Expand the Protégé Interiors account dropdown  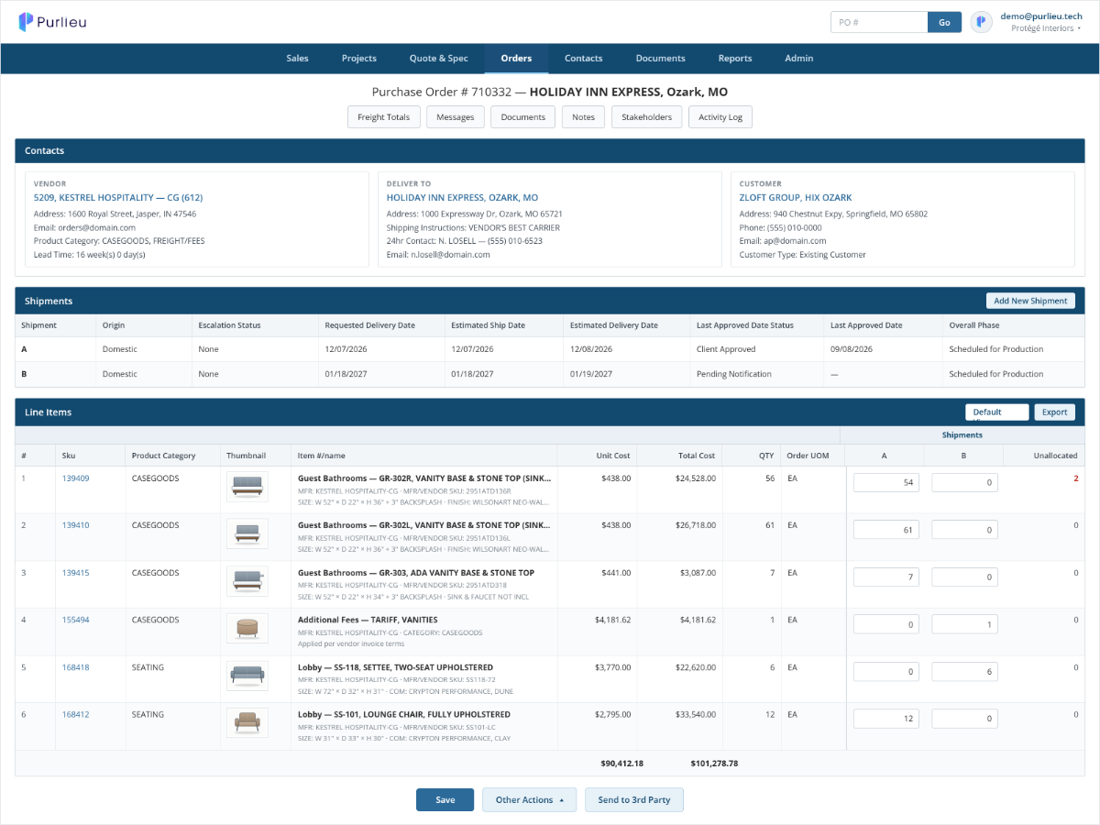pos(1046,28)
